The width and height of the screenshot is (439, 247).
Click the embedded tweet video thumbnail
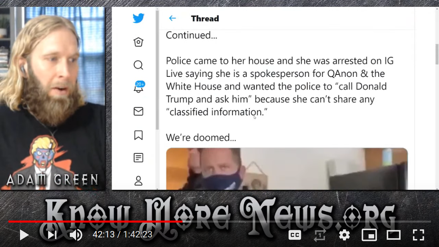tap(287, 169)
